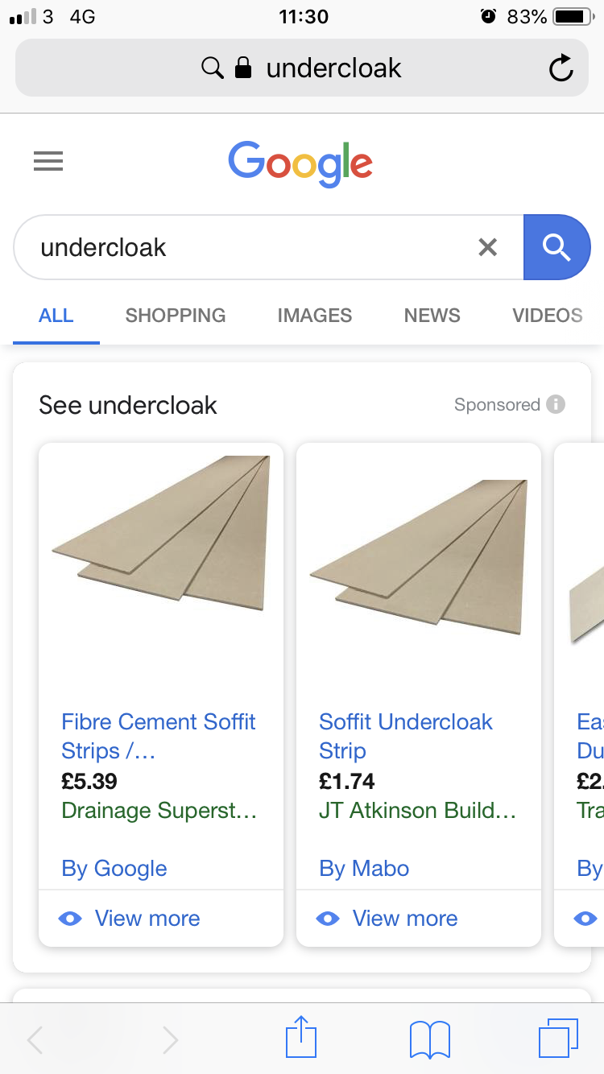View more for Fibre Cement card
Image resolution: width=604 pixels, height=1074 pixels.
click(147, 919)
